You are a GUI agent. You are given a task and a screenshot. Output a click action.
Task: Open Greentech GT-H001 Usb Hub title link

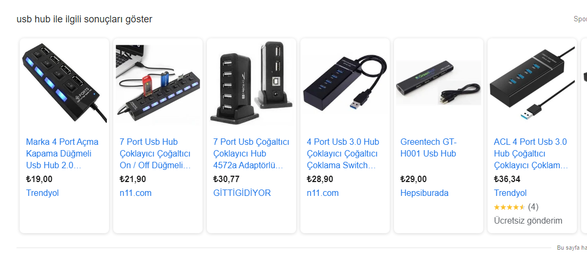429,148
